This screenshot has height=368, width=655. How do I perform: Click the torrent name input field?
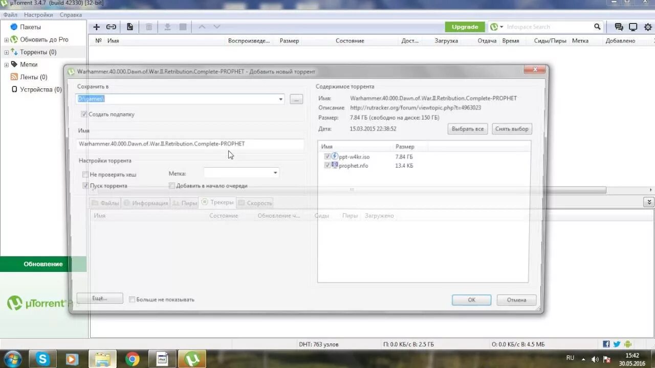[190, 144]
